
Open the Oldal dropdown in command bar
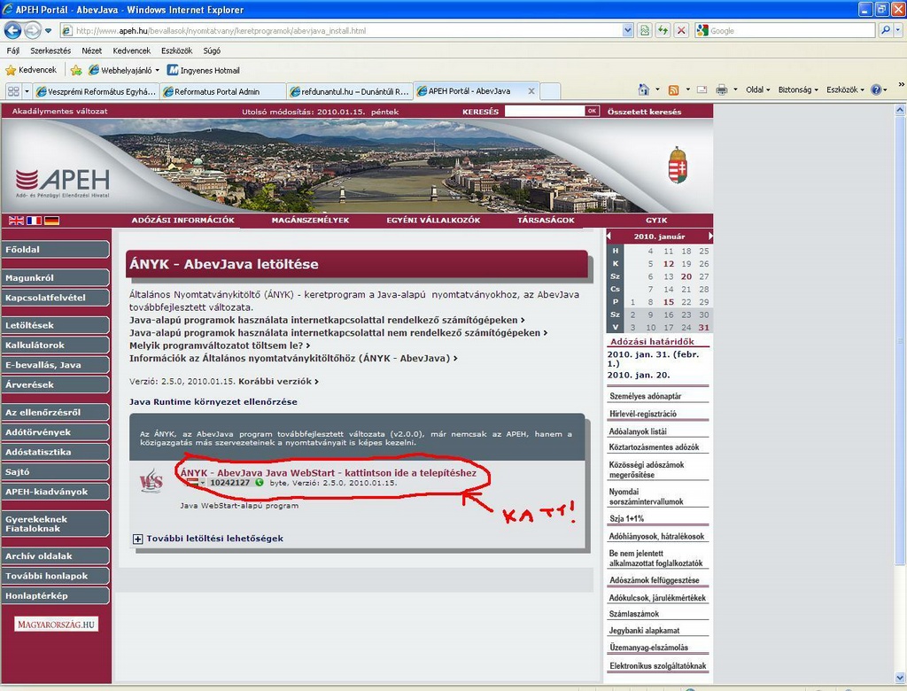tap(758, 89)
